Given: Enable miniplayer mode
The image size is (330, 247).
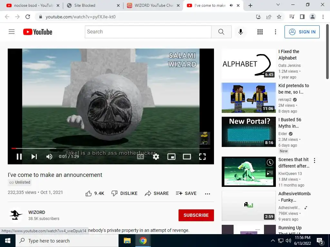Looking at the screenshot, I should tap(171, 157).
